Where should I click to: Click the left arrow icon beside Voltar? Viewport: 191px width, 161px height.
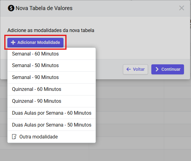pyautogui.click(x=128, y=69)
